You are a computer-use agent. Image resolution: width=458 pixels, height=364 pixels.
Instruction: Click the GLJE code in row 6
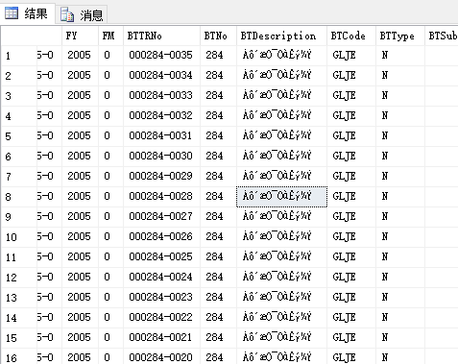click(x=351, y=157)
